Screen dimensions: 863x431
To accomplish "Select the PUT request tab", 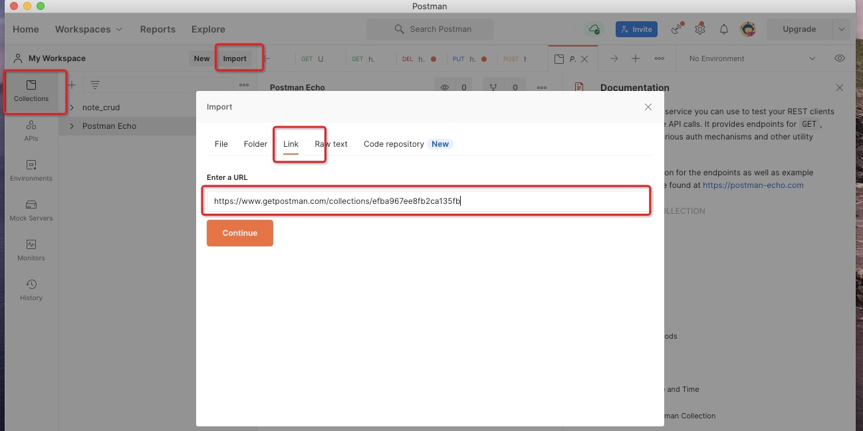I will (471, 58).
